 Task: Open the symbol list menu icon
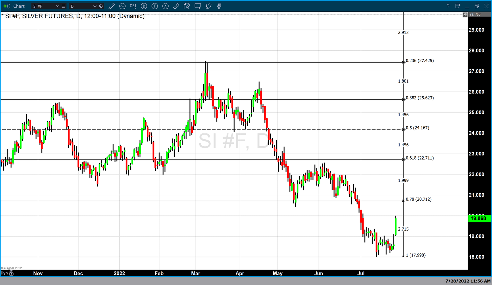[x=64, y=6]
